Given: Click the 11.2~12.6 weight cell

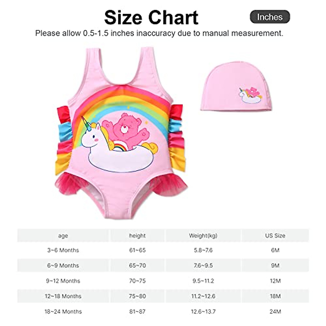Looking at the screenshot, I should [x=203, y=296].
